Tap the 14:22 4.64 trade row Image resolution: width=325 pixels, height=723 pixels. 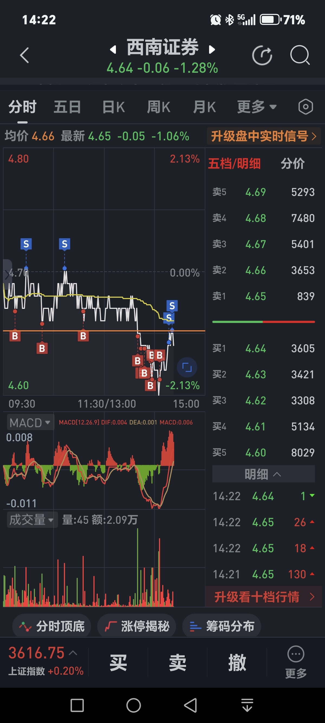(x=263, y=496)
